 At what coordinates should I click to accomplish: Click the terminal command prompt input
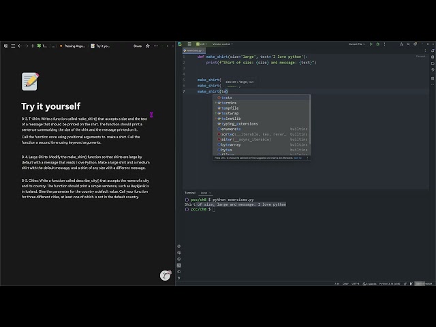coord(214,209)
